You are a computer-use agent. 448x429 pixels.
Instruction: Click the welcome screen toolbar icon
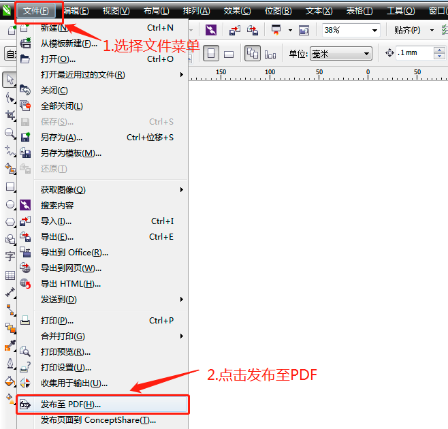pyautogui.click(x=304, y=30)
